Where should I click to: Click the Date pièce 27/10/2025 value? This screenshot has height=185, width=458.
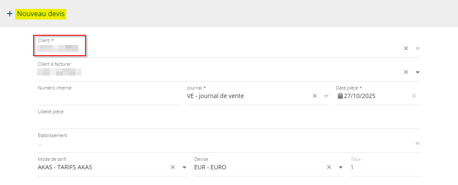click(x=360, y=96)
